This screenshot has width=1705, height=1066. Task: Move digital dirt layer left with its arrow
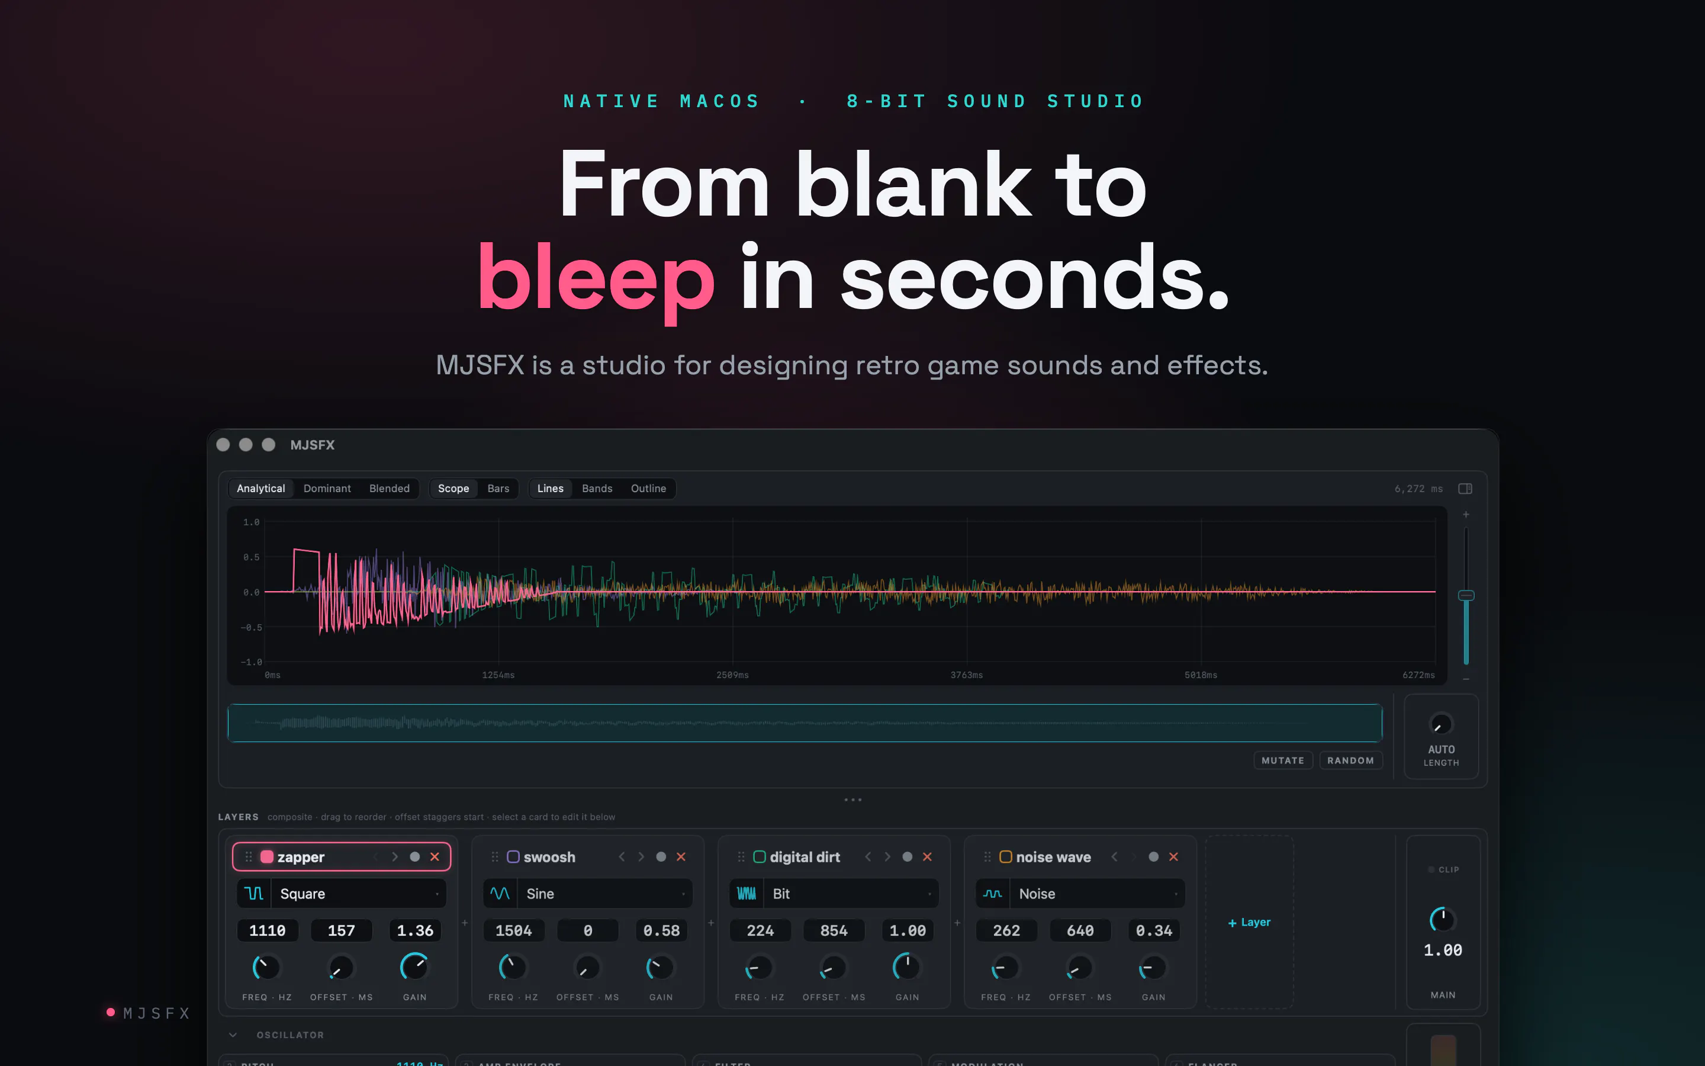tap(868, 856)
